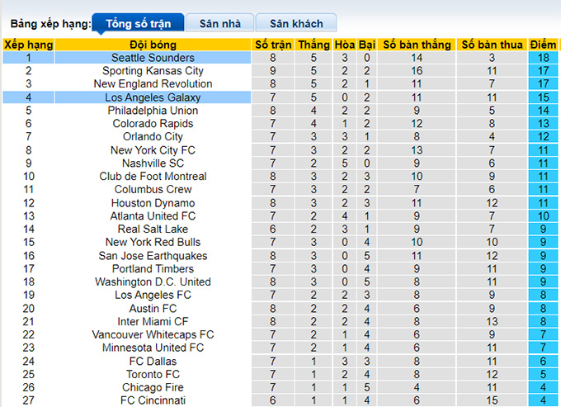Open FC Cincinnati team link
The image size is (561, 407).
tap(153, 400)
